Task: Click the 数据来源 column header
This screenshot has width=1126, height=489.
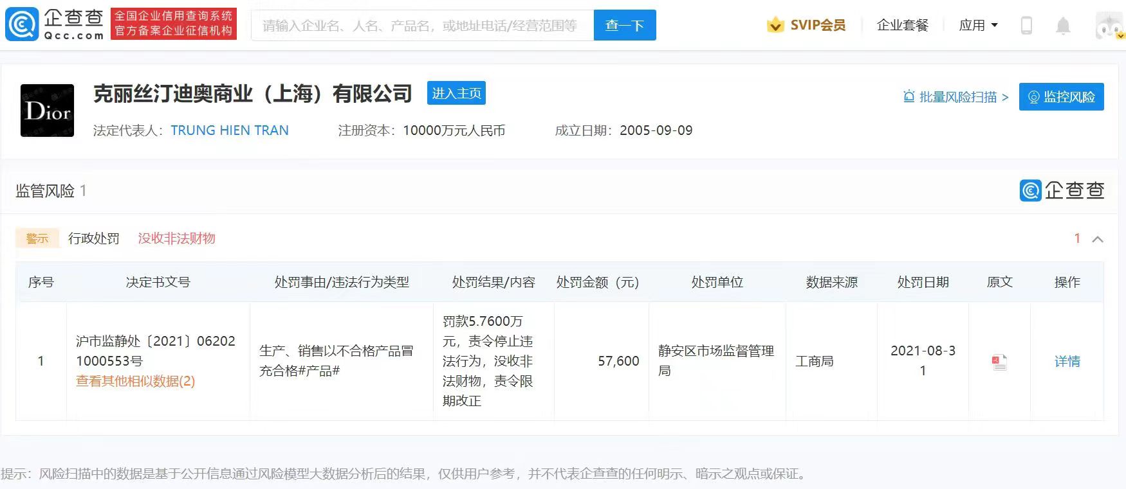Action: point(831,282)
